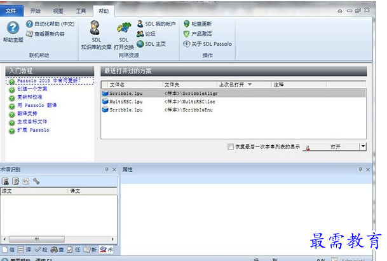Screen dimensions: 387x261
Task: Switch to the 任 tasks tab
Action: (74, 250)
